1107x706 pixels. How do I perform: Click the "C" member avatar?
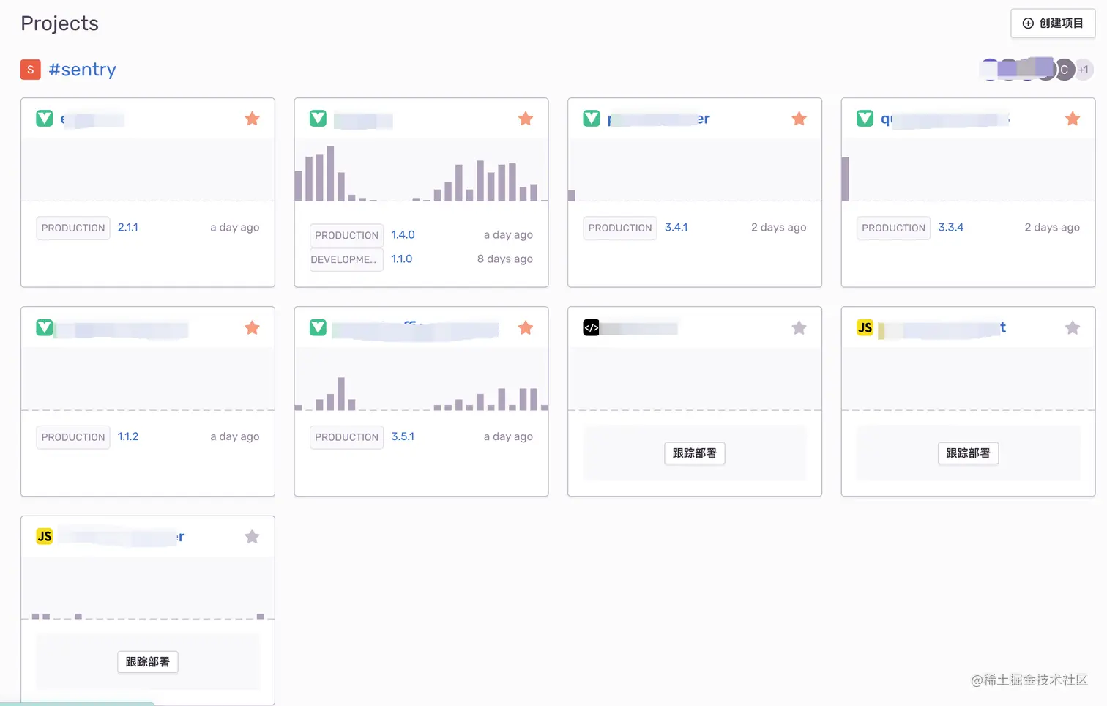point(1064,70)
